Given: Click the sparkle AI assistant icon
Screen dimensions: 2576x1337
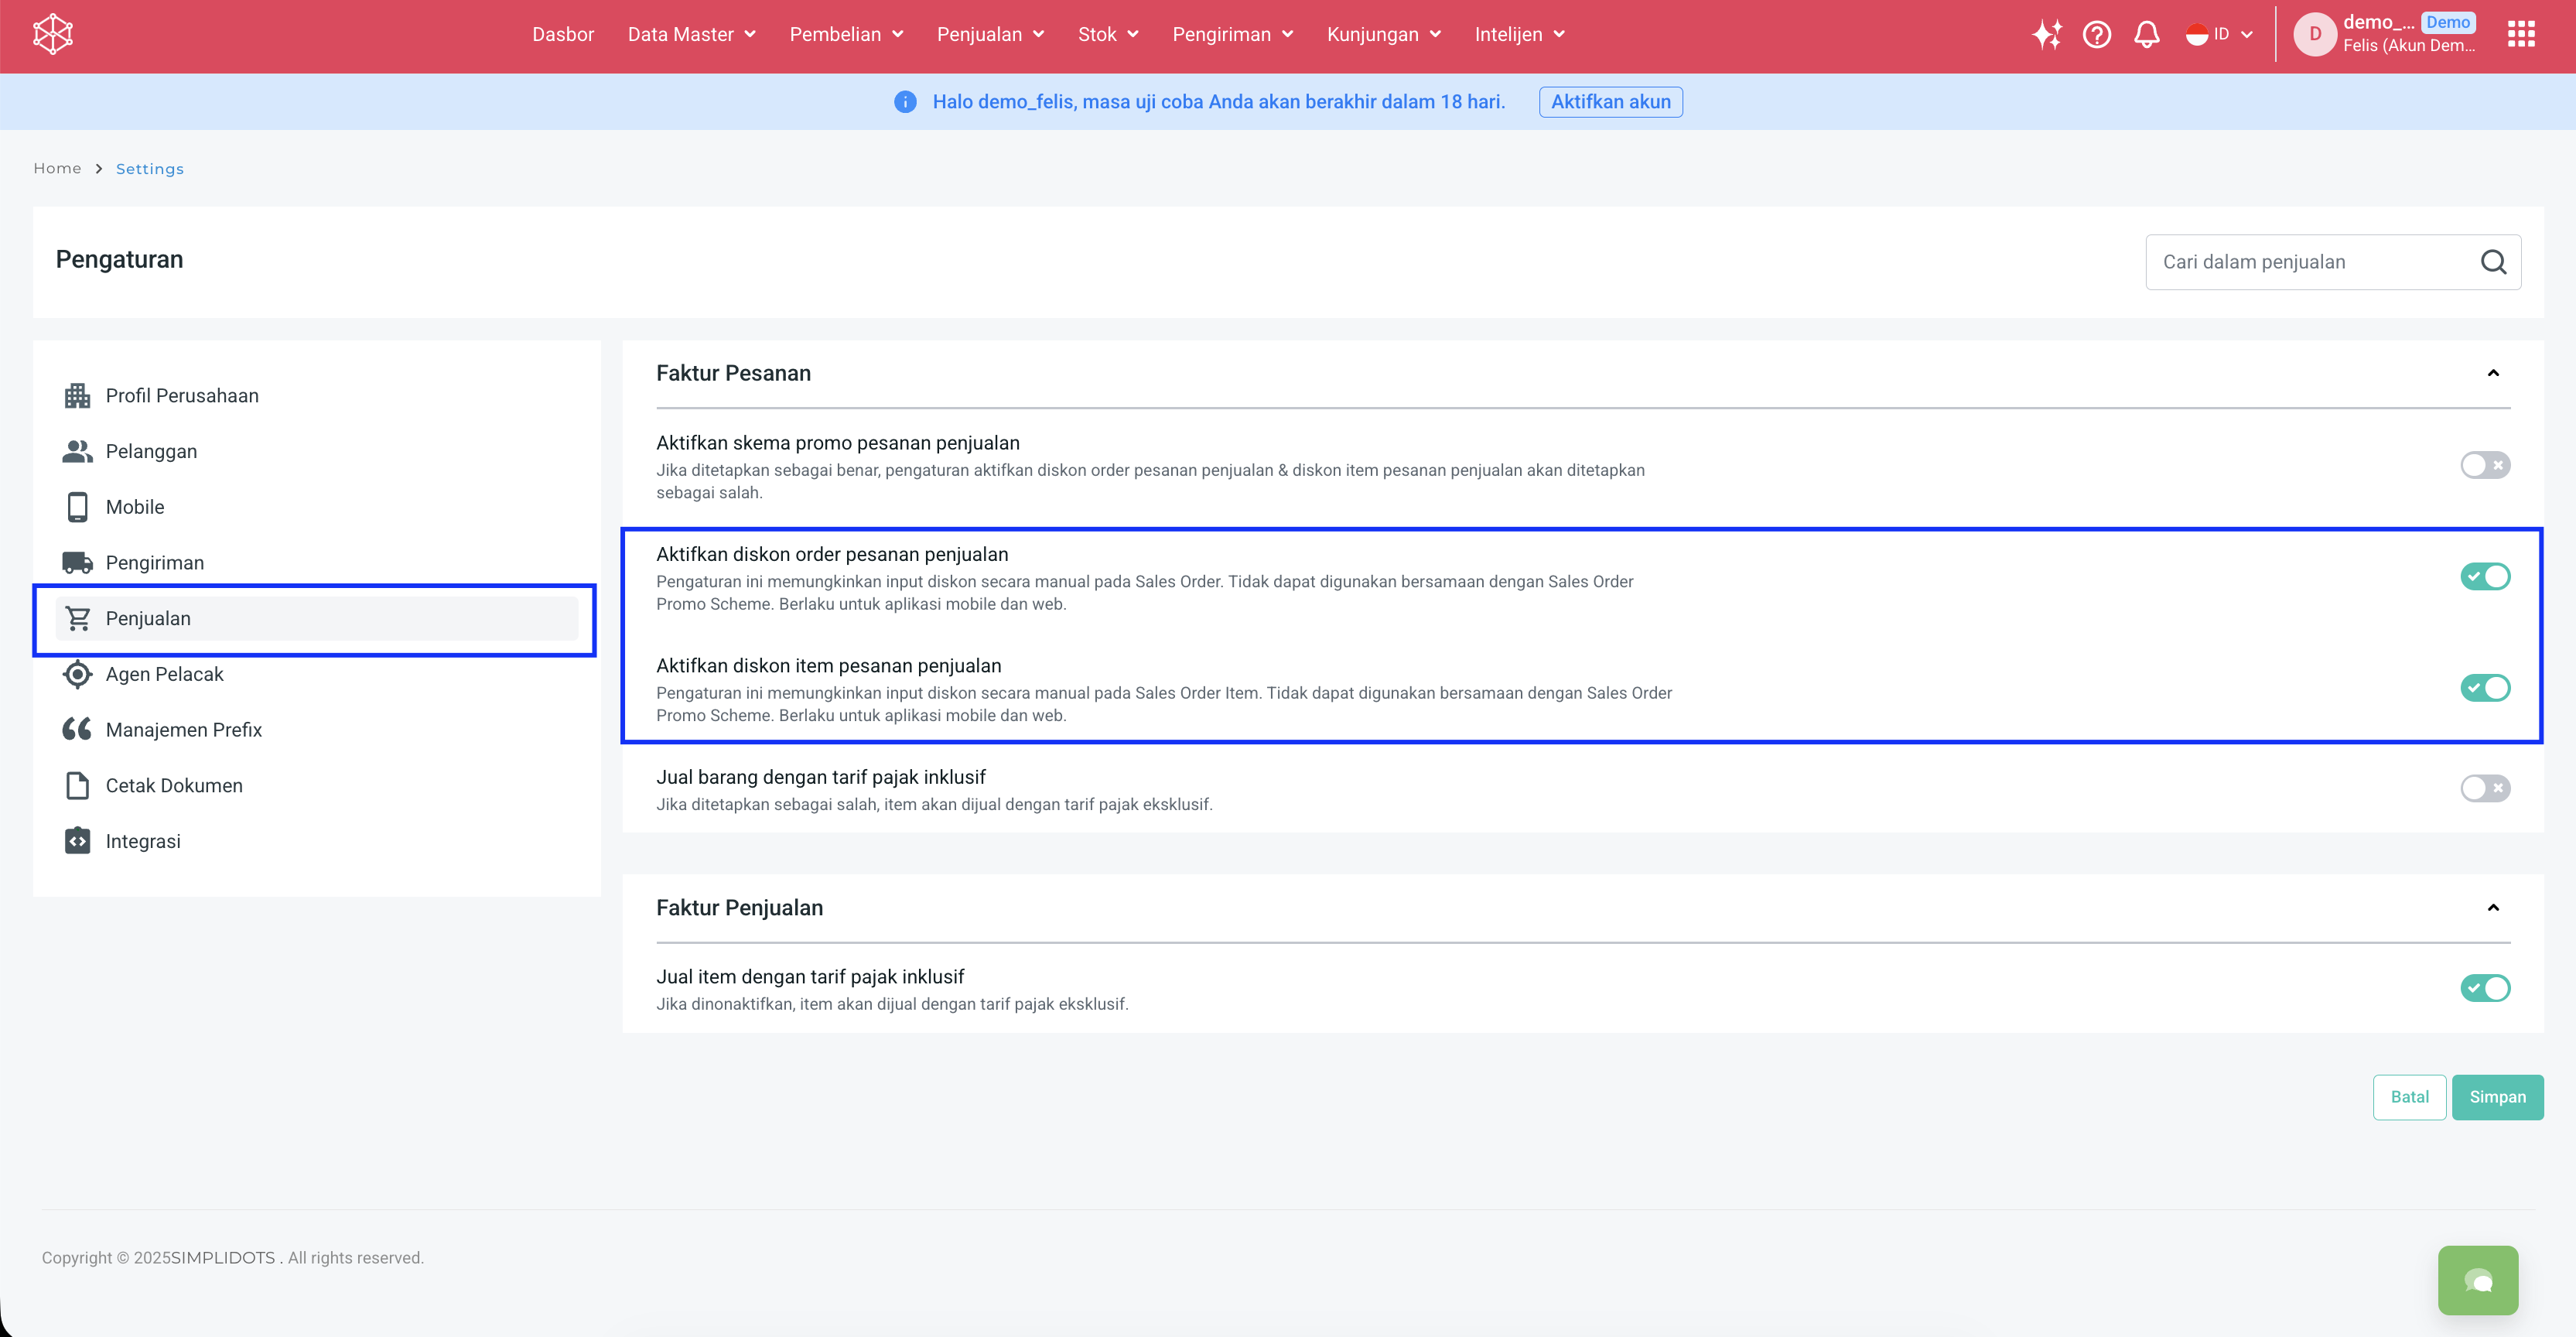Looking at the screenshot, I should click(x=2046, y=35).
